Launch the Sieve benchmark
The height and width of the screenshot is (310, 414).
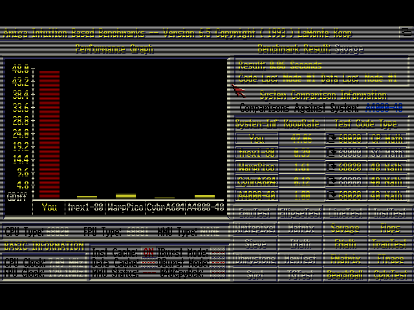[x=256, y=244]
